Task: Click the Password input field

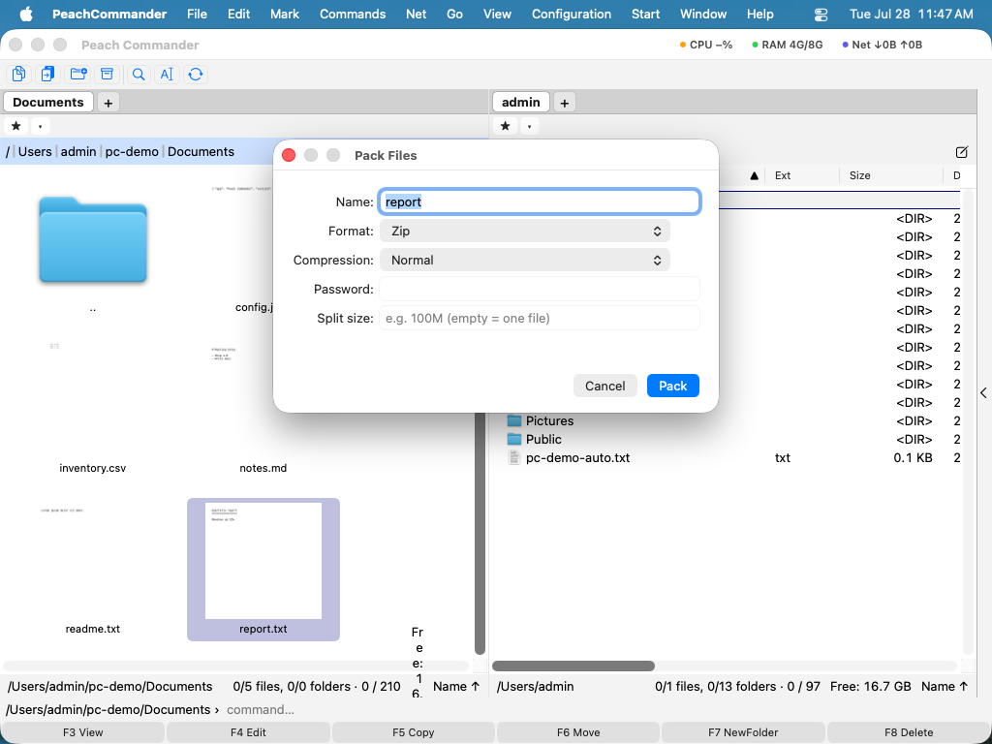Action: click(540, 289)
